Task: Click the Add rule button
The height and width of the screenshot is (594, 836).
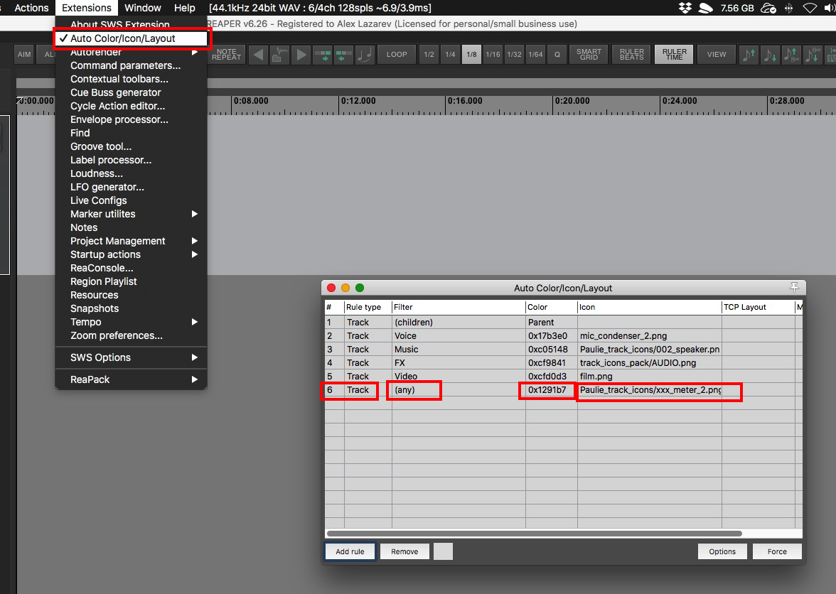Action: [x=350, y=551]
